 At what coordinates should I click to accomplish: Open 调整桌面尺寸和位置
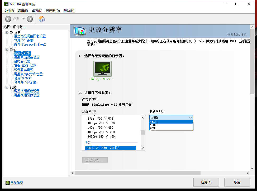[28, 74]
